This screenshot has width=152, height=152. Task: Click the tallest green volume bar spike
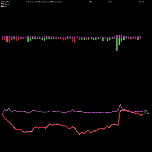(x=117, y=44)
